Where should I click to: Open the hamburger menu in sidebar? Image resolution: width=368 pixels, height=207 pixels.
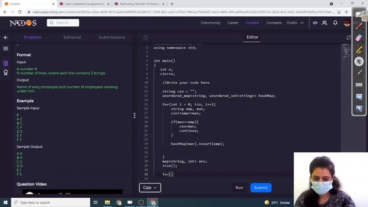(x=6, y=48)
